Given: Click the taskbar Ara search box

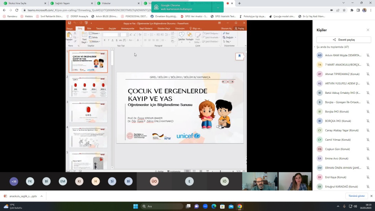Looking at the screenshot, I should (161, 206).
